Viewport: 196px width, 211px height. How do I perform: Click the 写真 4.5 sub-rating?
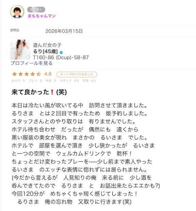pyautogui.click(x=89, y=81)
